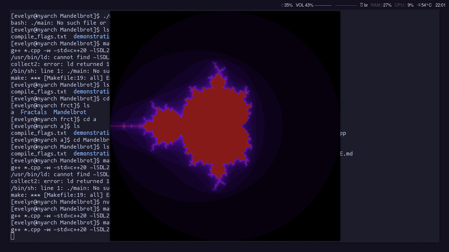Click the 'Fractals' directory name in terminal

34,112
